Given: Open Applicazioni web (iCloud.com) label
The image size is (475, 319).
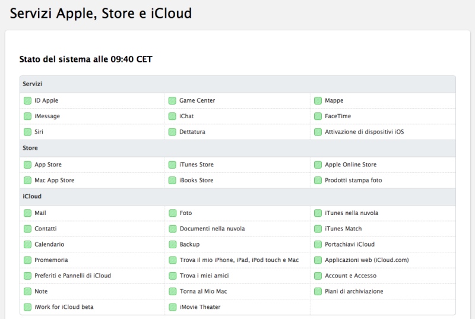Looking at the screenshot, I should (367, 260).
